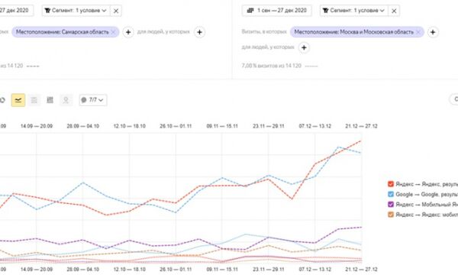
Task: Open right Сегмент: 1 условие dropdown
Action: coord(354,11)
